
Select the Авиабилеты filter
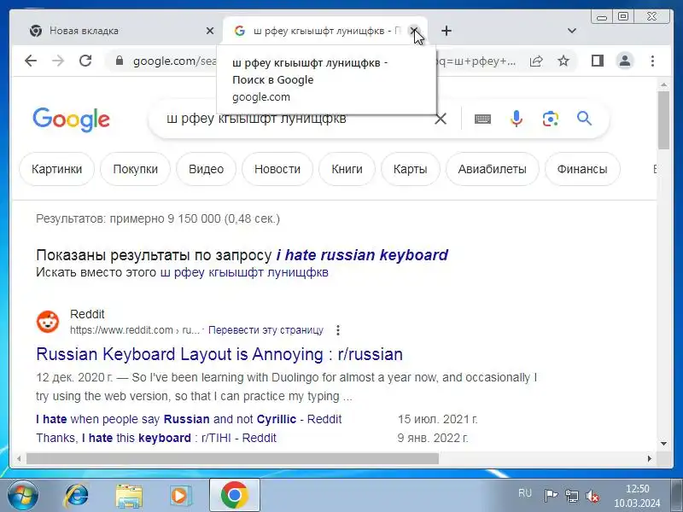[x=493, y=169]
